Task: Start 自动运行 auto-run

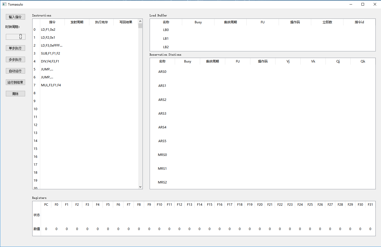Action: (15, 71)
